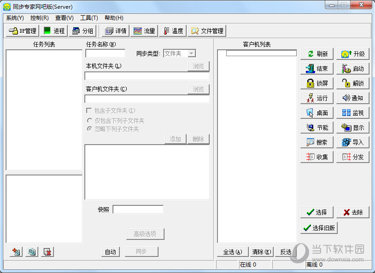This screenshot has height=273, width=375.
Task: Send a 通知 notification
Action: 353,98
